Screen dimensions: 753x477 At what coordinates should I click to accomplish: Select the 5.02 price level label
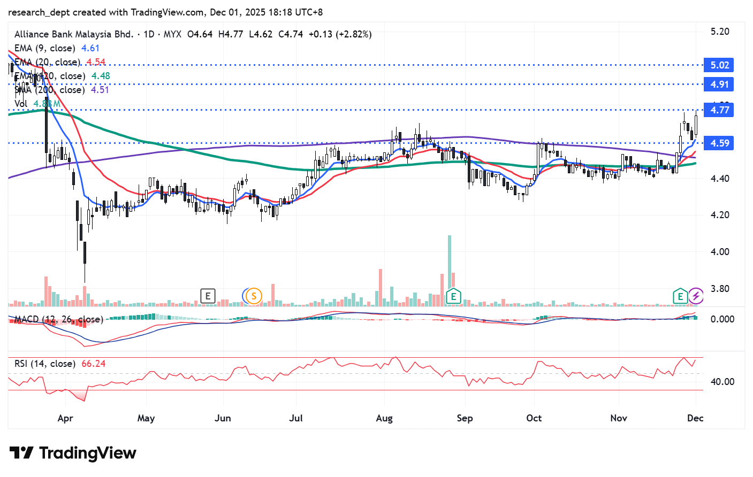(719, 65)
